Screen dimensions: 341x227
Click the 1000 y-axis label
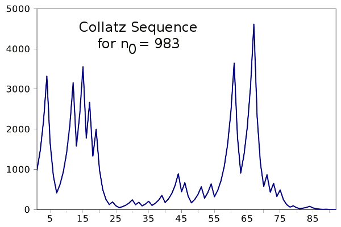(17, 170)
